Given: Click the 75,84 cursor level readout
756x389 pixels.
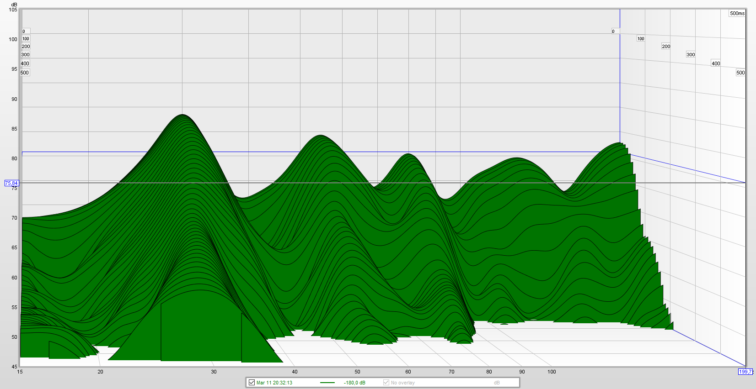Looking at the screenshot, I should (11, 183).
